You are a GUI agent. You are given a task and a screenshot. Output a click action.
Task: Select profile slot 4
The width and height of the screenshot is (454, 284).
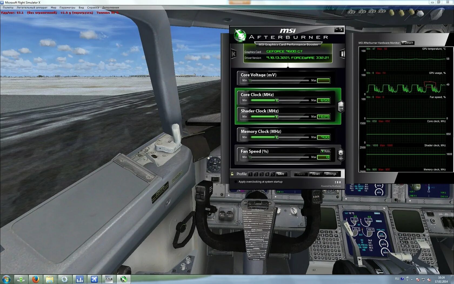[267, 174]
